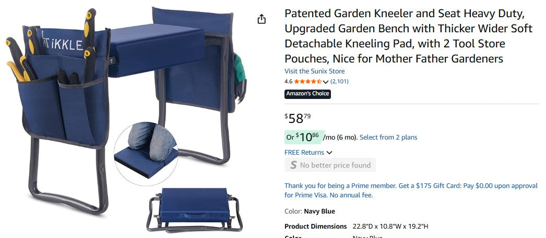
Task: Expand the FREE Returns chevron
Action: (329, 153)
